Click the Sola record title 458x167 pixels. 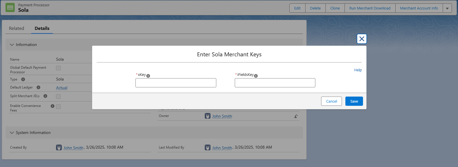click(x=23, y=10)
